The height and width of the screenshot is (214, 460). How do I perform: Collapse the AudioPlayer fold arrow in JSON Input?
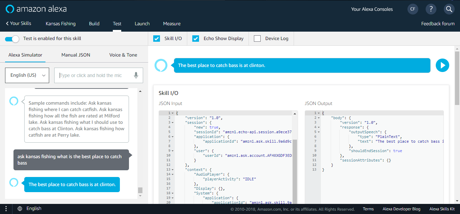pyautogui.click(x=172, y=174)
